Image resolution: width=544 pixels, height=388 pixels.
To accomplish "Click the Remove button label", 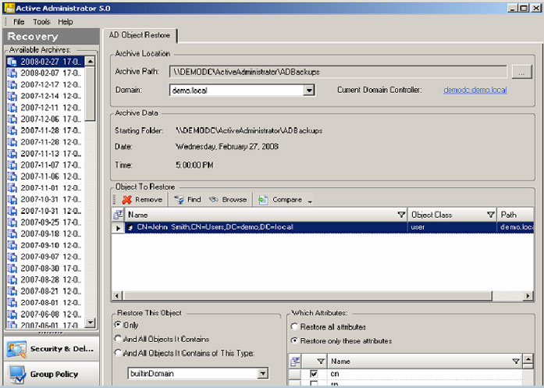I will point(148,200).
